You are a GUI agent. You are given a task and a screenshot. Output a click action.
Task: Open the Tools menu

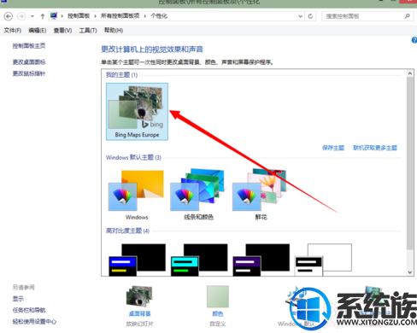[x=88, y=30]
